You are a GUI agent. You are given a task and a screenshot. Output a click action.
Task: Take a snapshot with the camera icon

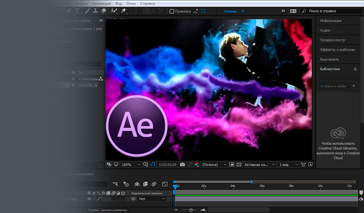[183, 164]
